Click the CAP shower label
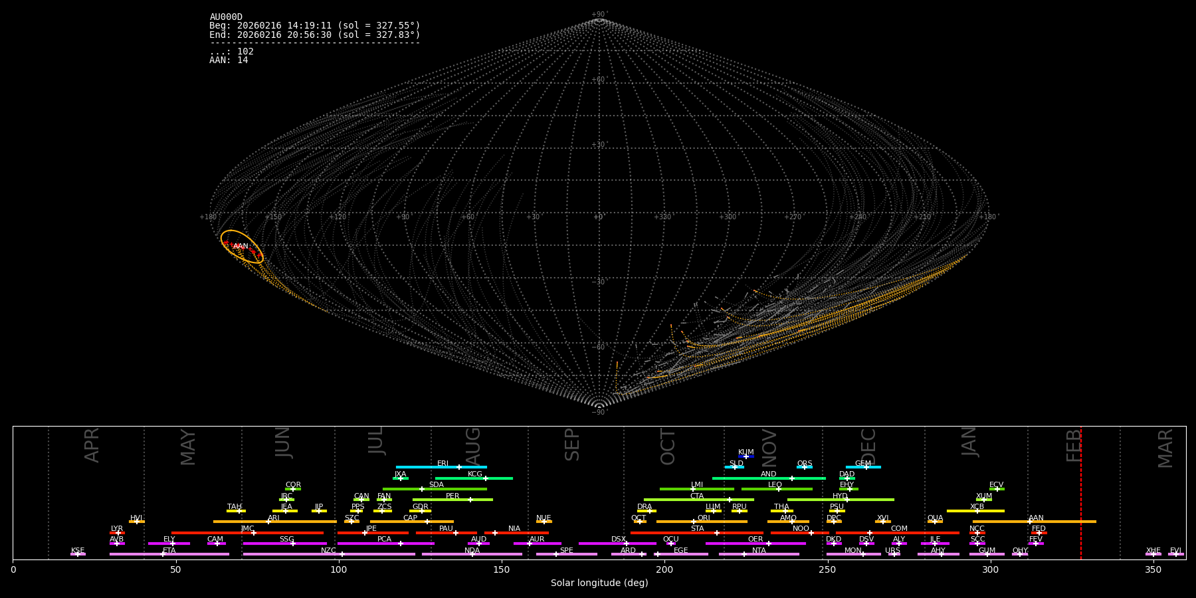The image size is (1196, 598). click(411, 518)
